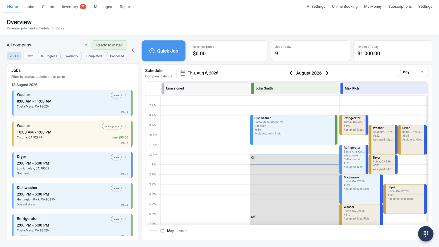Open My Money link

(x=373, y=6)
